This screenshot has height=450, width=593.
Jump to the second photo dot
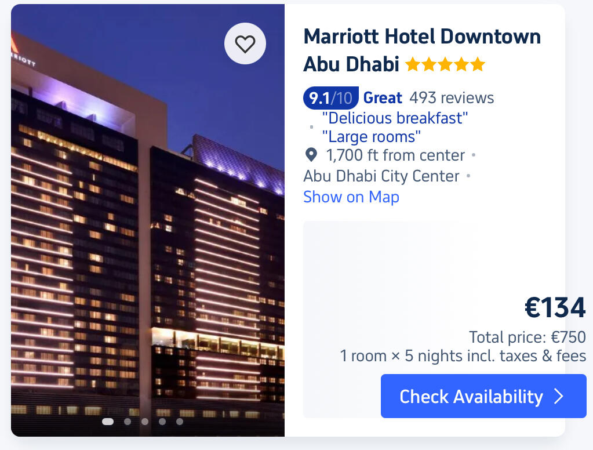(x=128, y=422)
